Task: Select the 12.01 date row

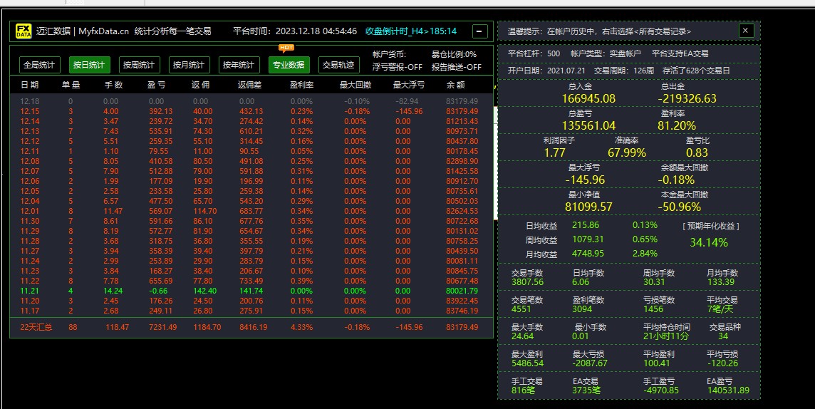Action: click(251, 211)
